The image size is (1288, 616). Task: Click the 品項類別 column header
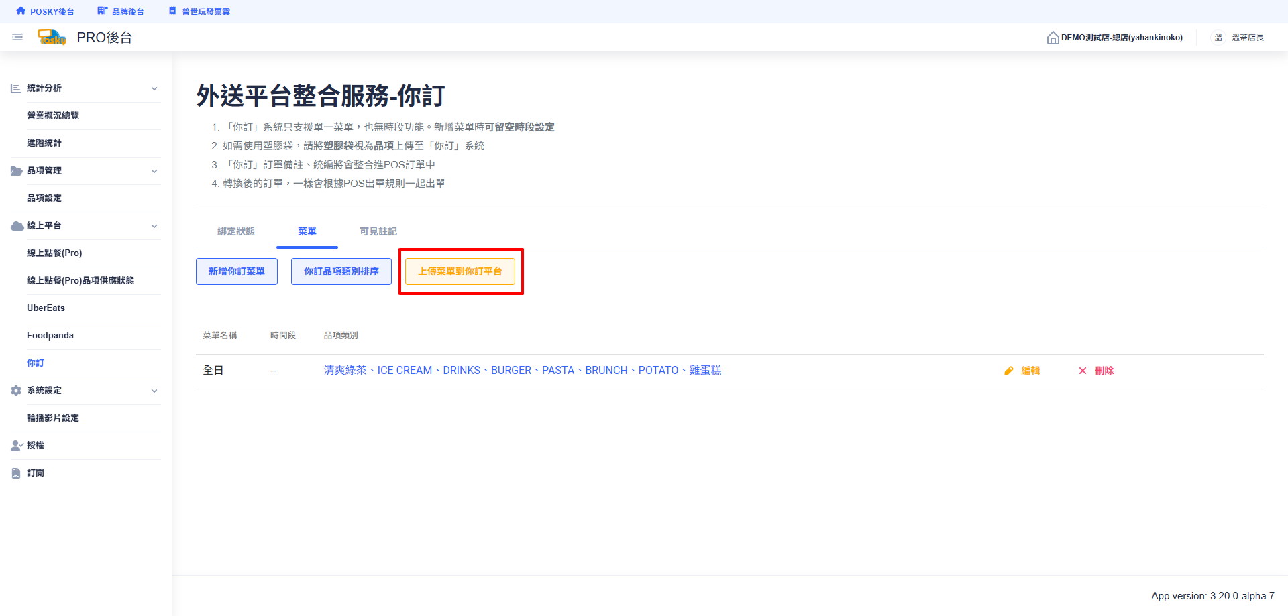click(341, 335)
